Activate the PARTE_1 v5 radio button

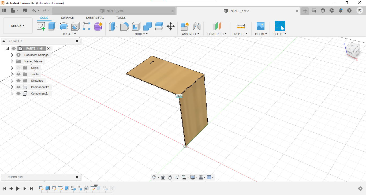pyautogui.click(x=48, y=48)
